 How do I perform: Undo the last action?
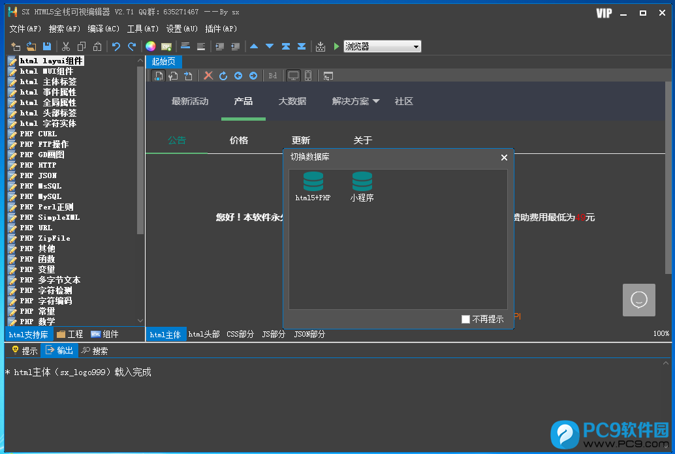(x=116, y=46)
